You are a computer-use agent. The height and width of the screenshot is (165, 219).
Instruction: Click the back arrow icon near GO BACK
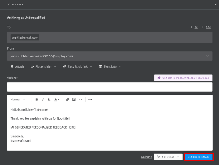(x=9, y=4)
